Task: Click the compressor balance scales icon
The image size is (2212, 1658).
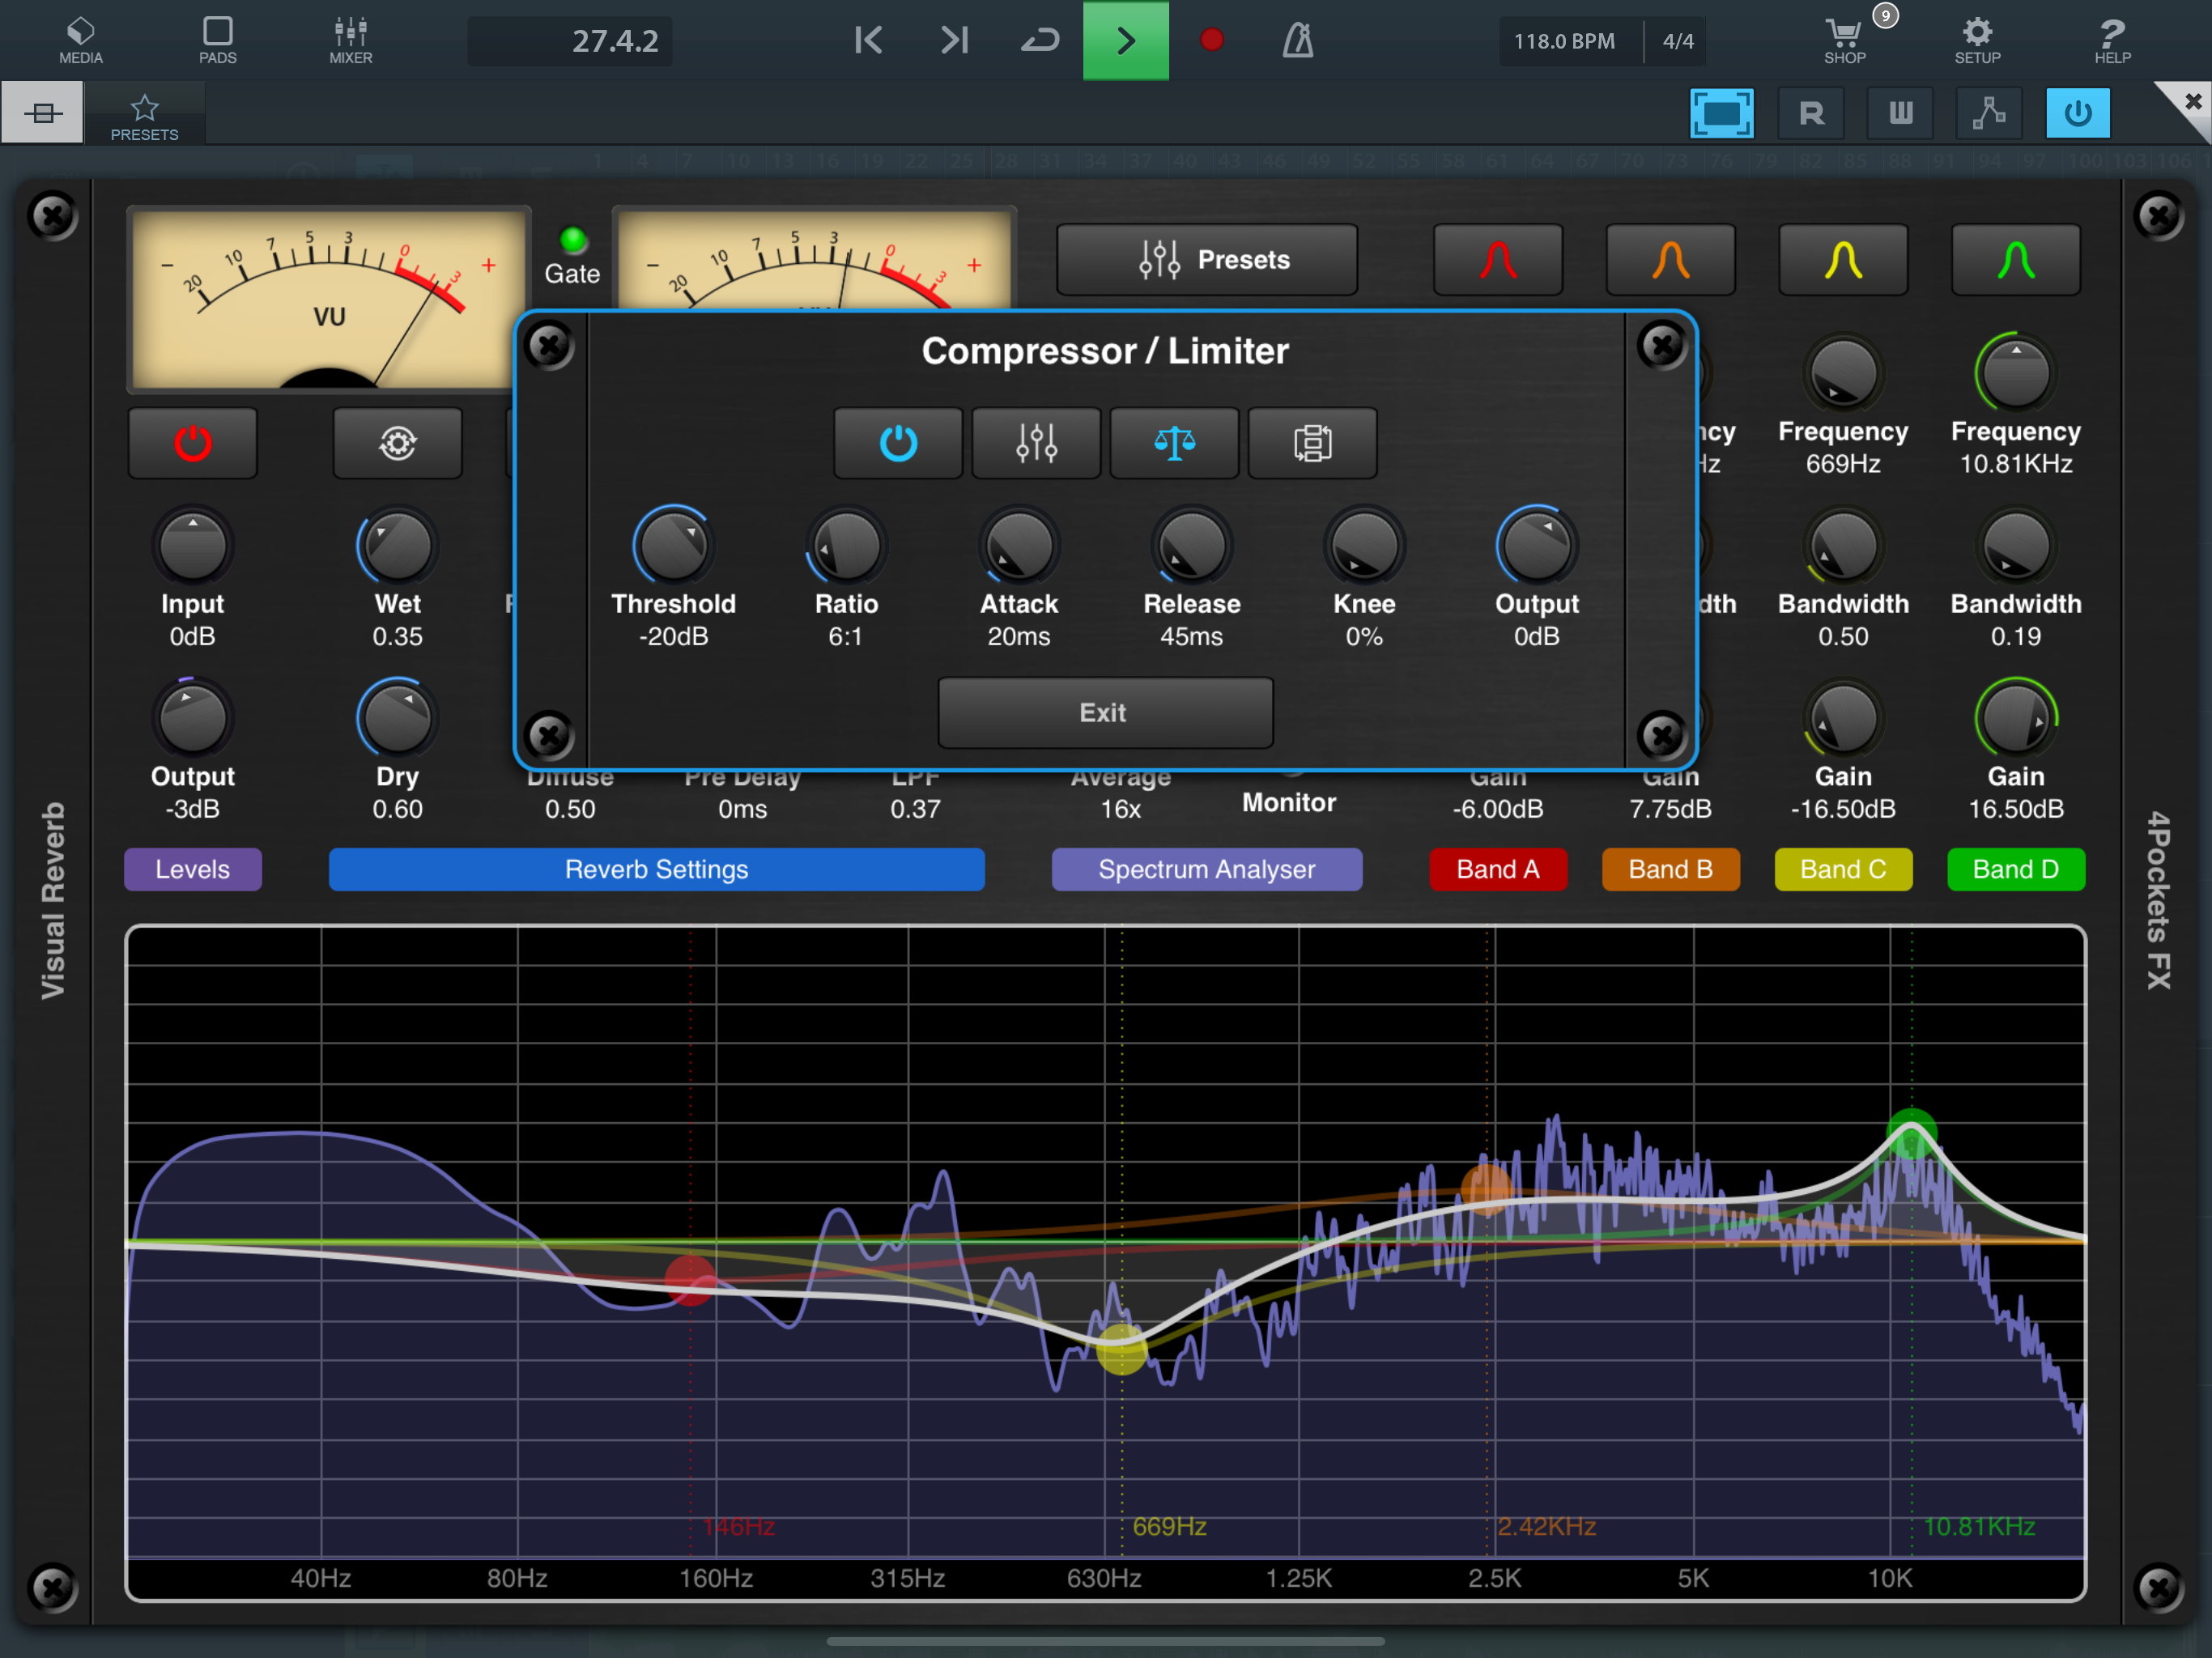Action: tap(1174, 443)
